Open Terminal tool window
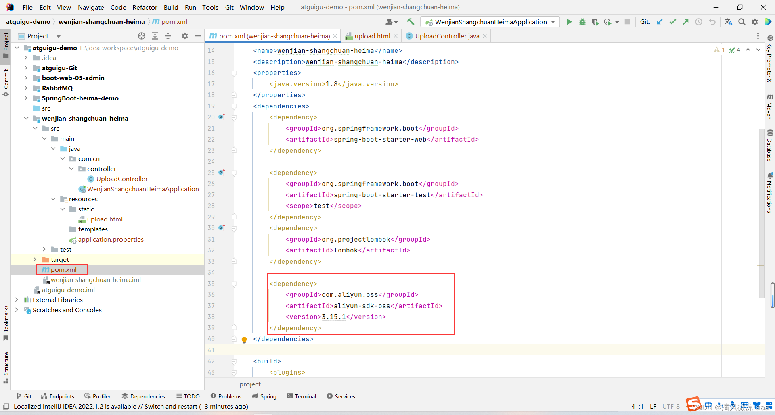The image size is (775, 415). 302,396
